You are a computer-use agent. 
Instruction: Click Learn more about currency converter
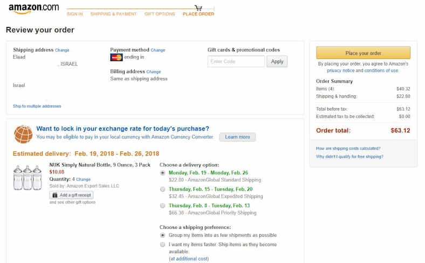click(x=237, y=137)
